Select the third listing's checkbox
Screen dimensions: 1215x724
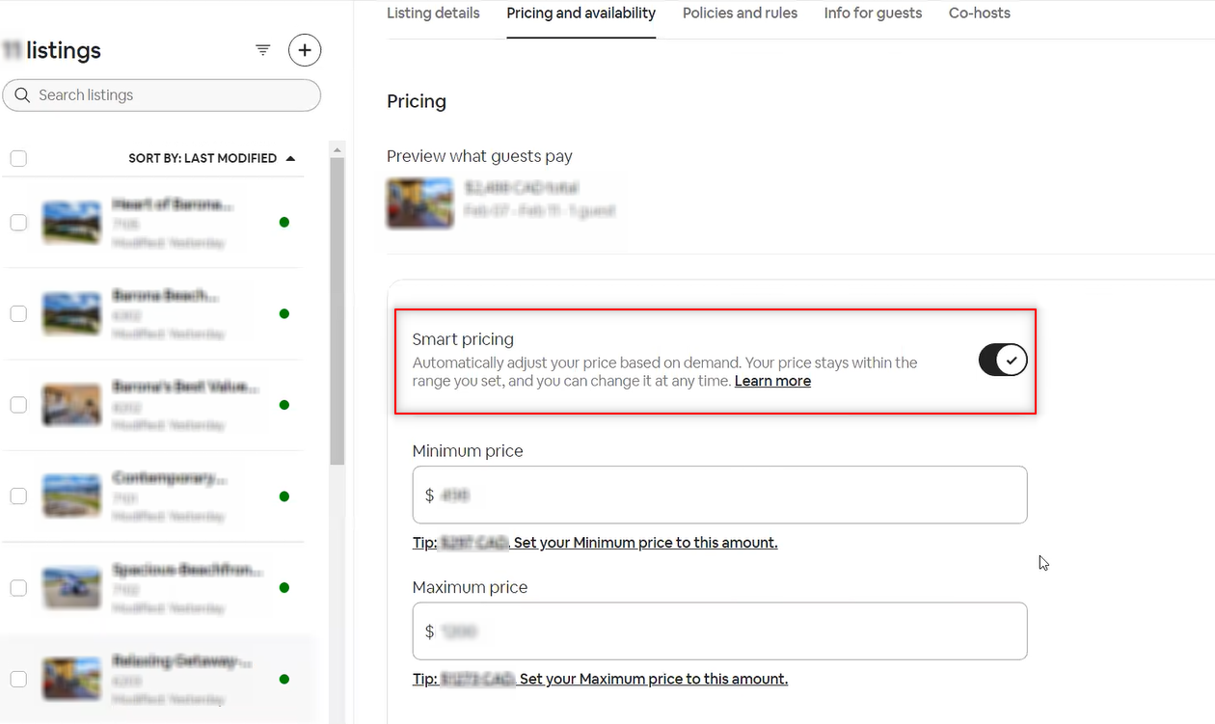(18, 405)
